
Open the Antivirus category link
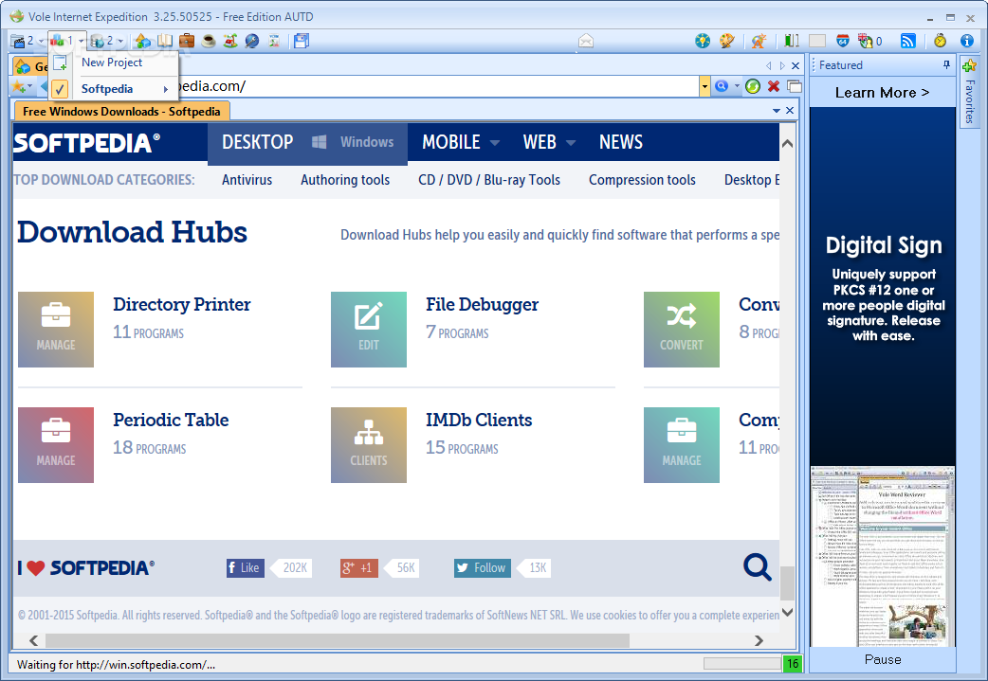(x=247, y=180)
